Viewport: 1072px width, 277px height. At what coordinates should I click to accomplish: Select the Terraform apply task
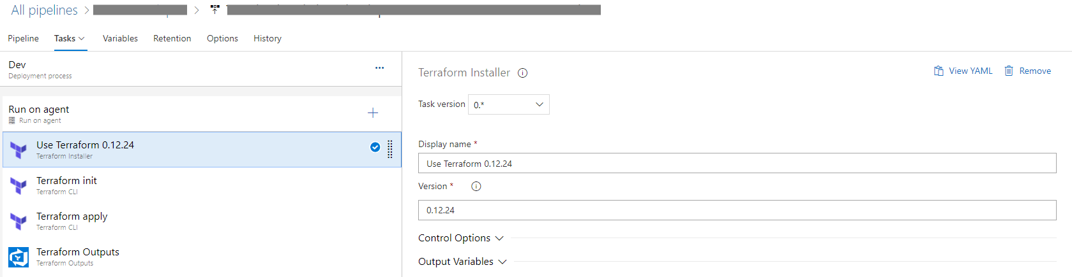[x=202, y=221]
